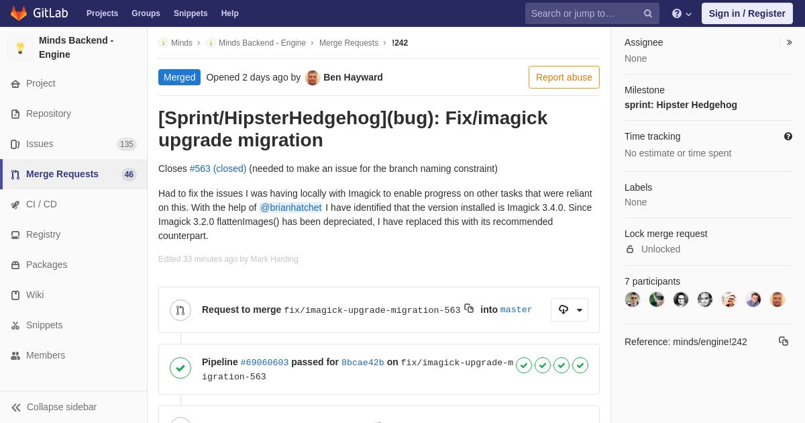The image size is (805, 423).
Task: Open Registry in sidebar
Action: click(74, 234)
